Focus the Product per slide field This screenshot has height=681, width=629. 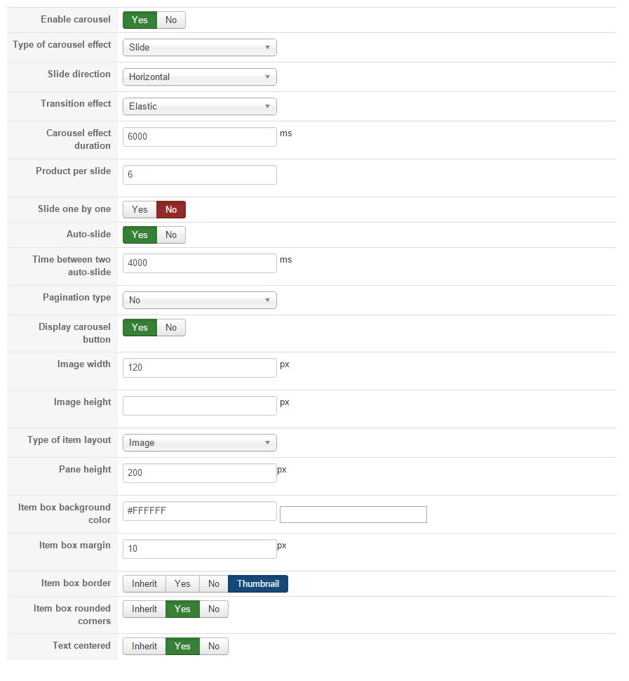(200, 175)
